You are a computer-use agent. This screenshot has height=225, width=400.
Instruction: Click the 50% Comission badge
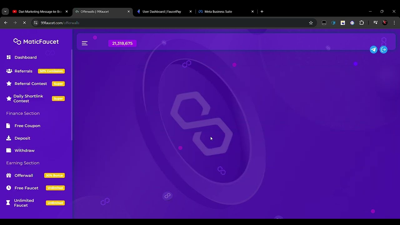[51, 71]
